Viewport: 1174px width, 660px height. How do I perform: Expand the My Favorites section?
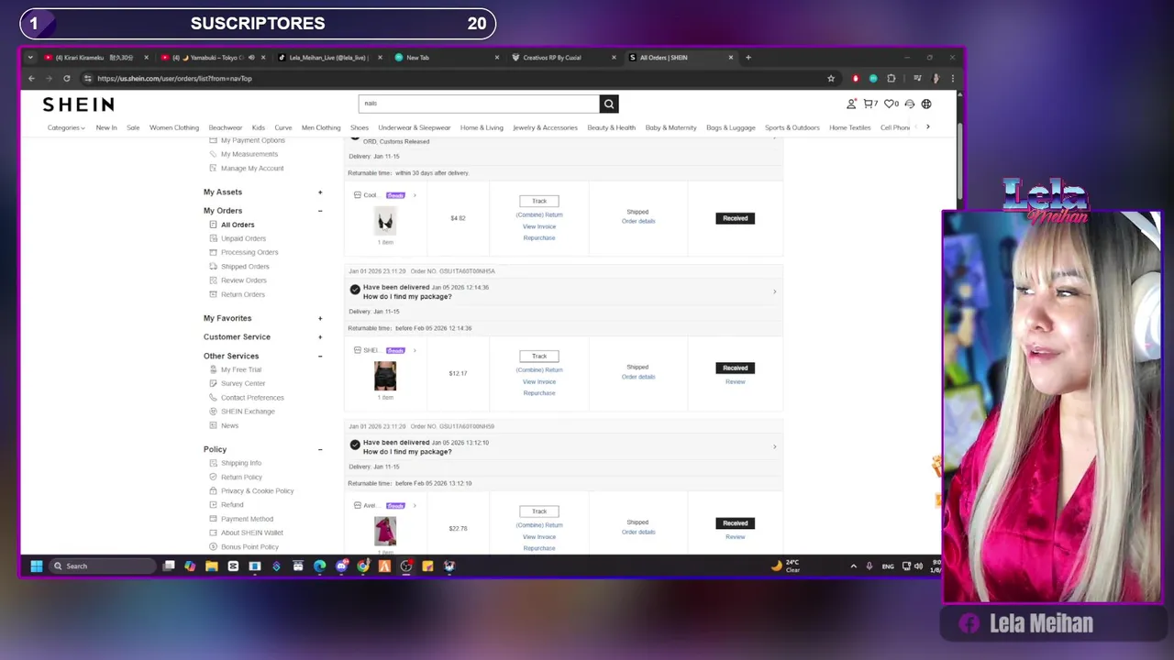(x=320, y=318)
